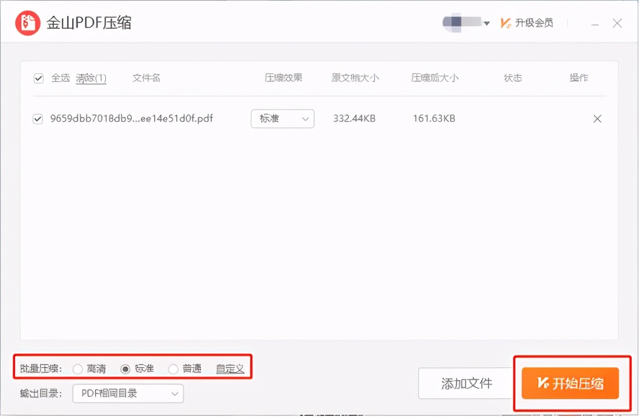This screenshot has height=417, width=640.
Task: Open the blurred user account dropdown
Action: tap(466, 23)
